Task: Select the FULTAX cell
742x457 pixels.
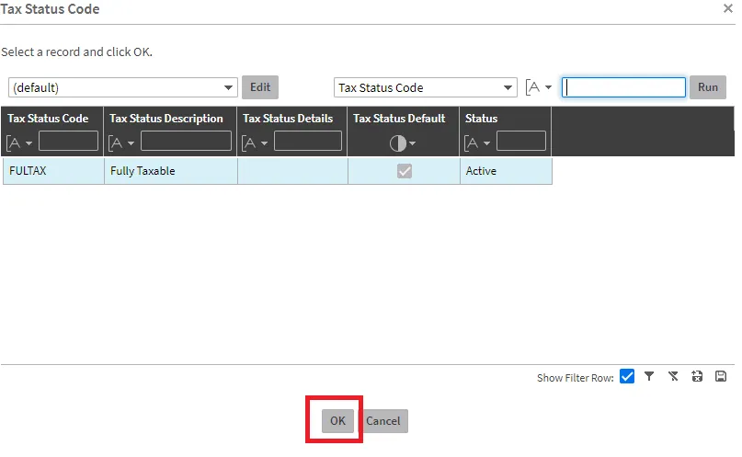Action: pos(53,171)
